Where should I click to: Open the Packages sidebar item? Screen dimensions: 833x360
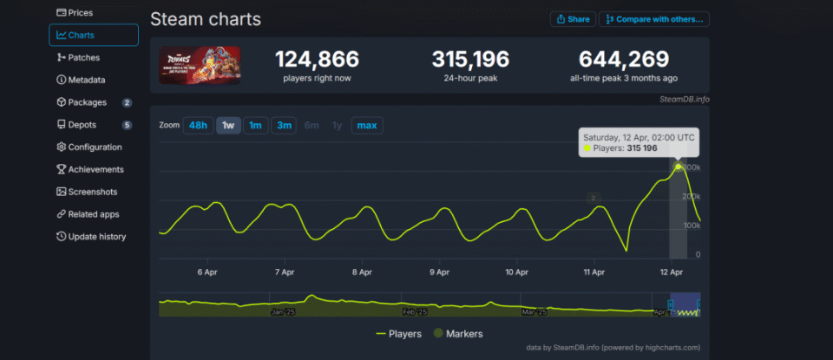[x=94, y=102]
